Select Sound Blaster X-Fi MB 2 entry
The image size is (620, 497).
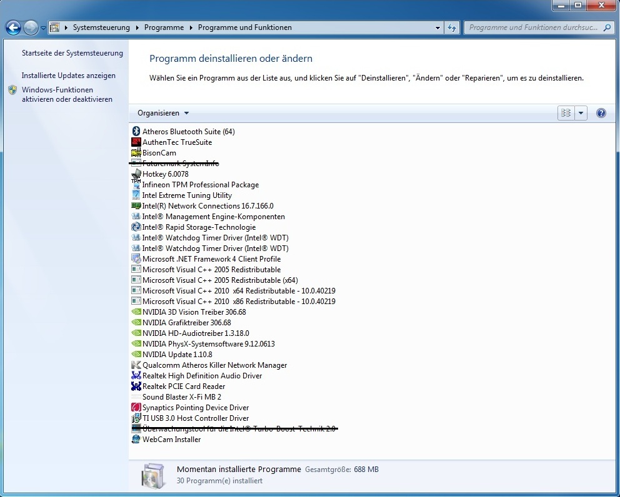[181, 396]
